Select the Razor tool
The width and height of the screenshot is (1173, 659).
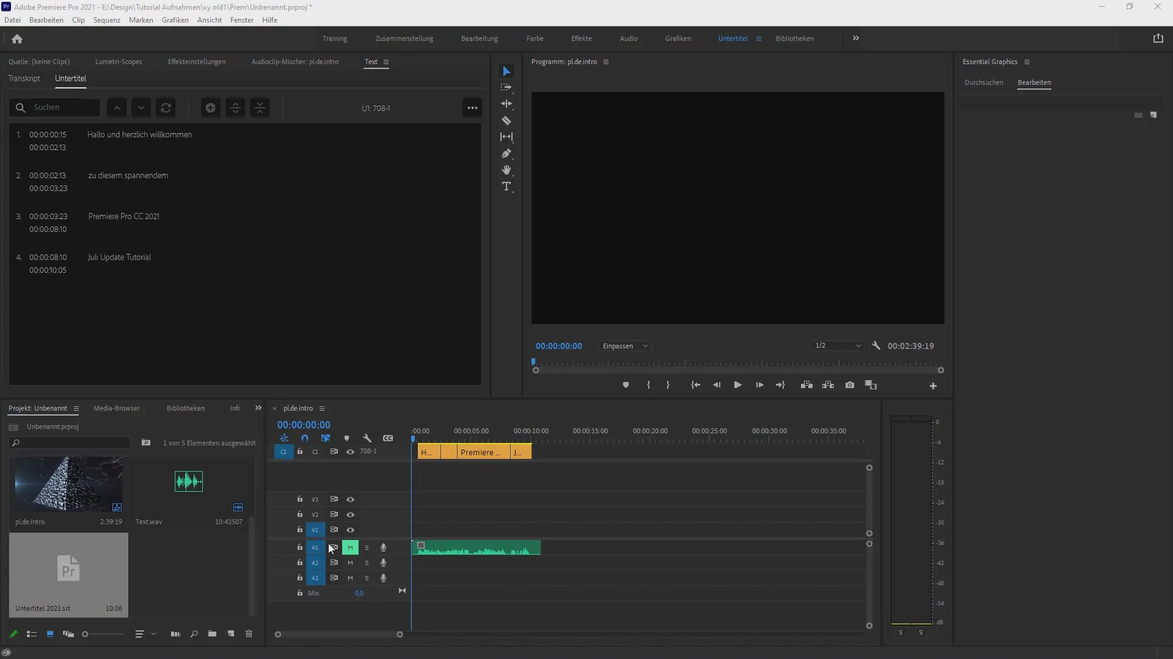pos(506,120)
